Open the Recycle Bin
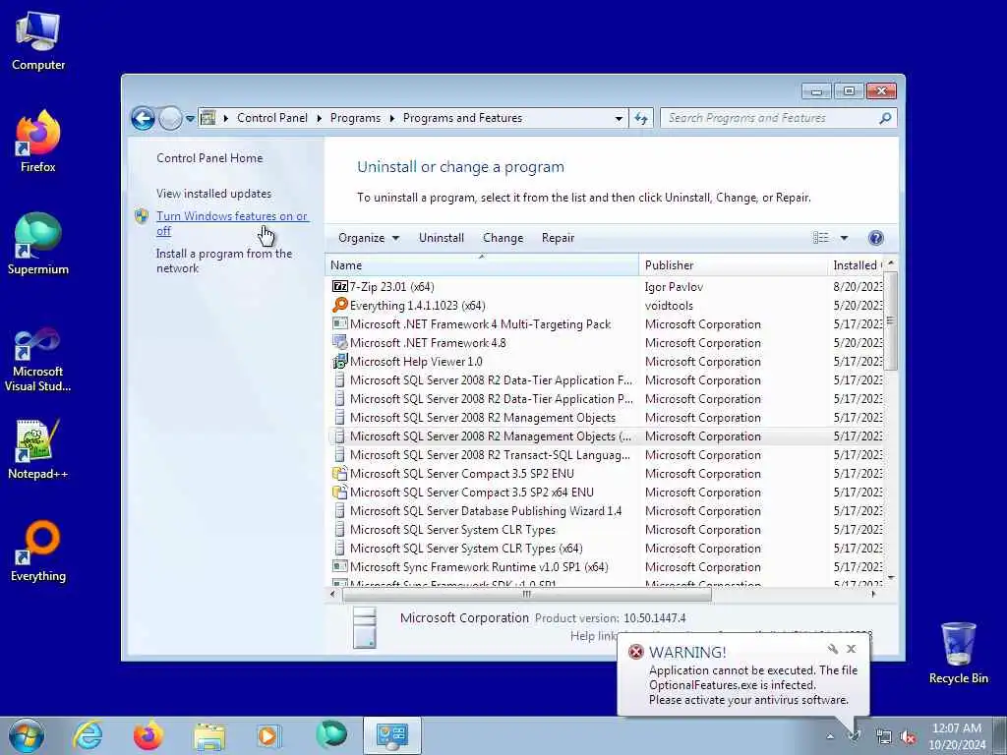This screenshot has height=755, width=1007. point(958,653)
